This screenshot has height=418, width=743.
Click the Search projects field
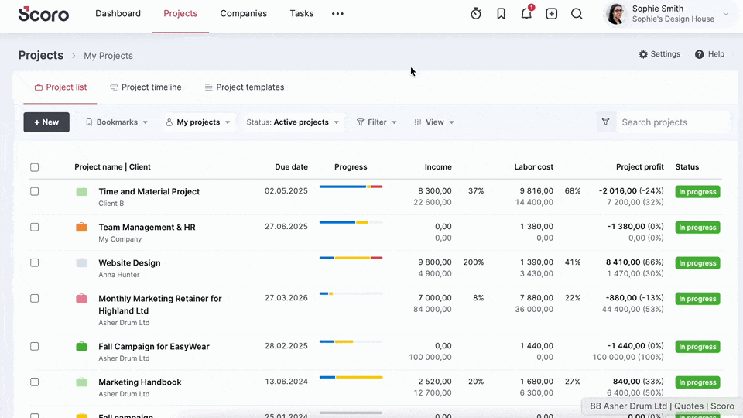[673, 122]
